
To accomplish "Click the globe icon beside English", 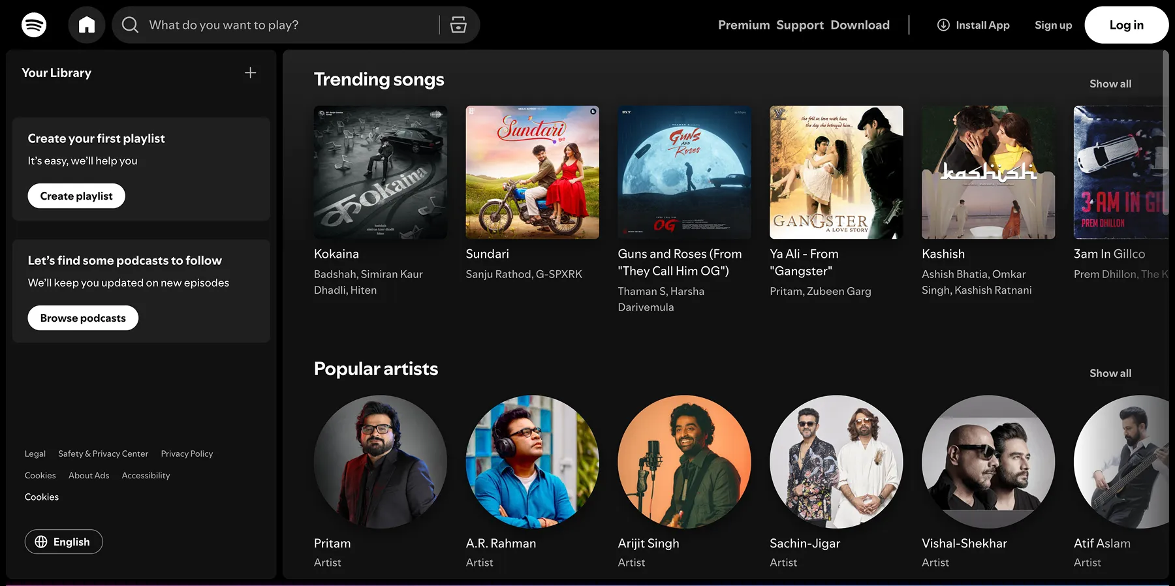I will tap(41, 542).
